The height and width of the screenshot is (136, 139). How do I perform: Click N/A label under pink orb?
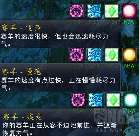[x=129, y=22]
